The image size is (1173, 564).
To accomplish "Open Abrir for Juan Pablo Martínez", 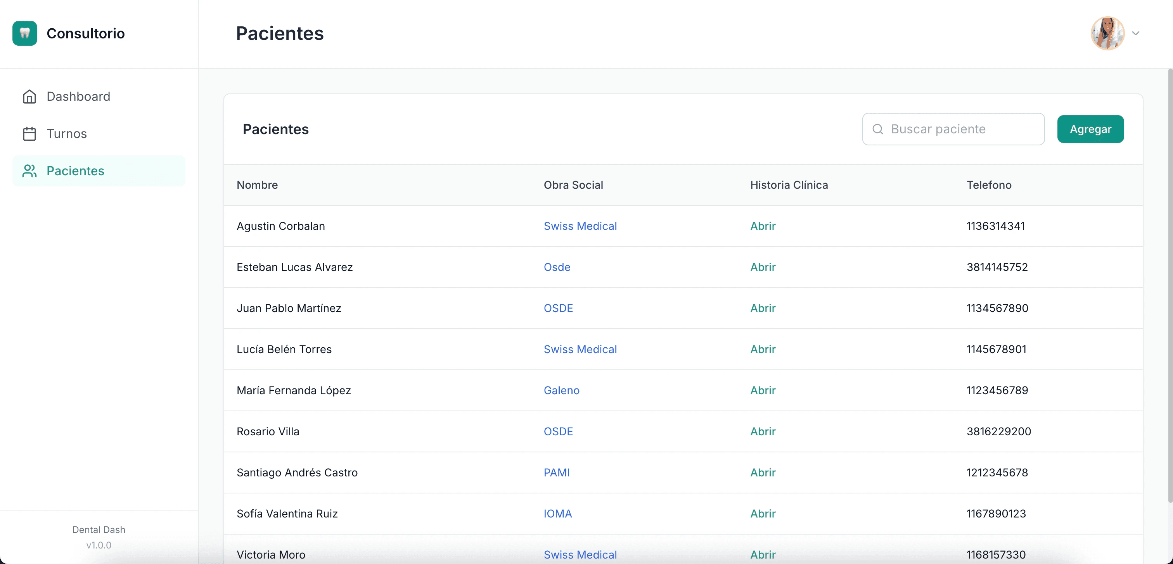I will coord(763,308).
